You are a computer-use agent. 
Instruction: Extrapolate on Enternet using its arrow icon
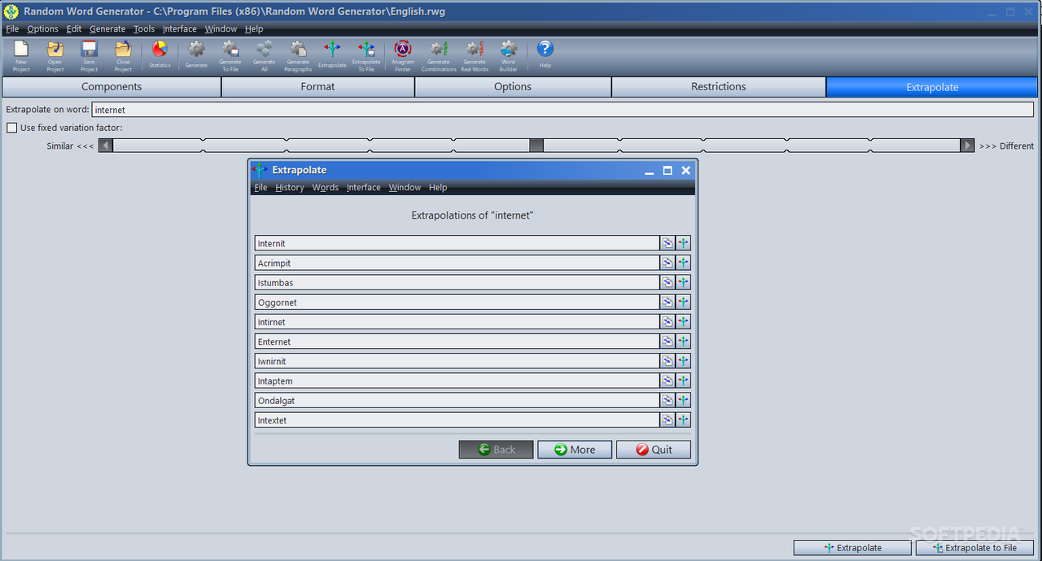[x=684, y=341]
